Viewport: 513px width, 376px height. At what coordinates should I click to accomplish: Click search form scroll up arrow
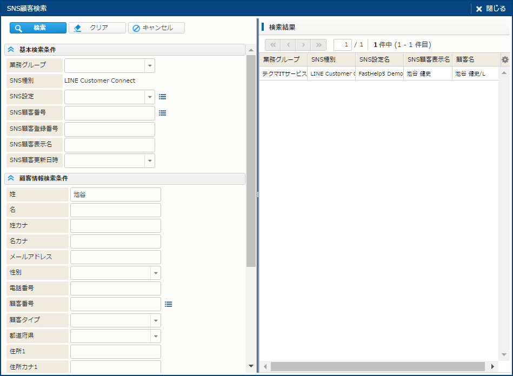click(251, 50)
